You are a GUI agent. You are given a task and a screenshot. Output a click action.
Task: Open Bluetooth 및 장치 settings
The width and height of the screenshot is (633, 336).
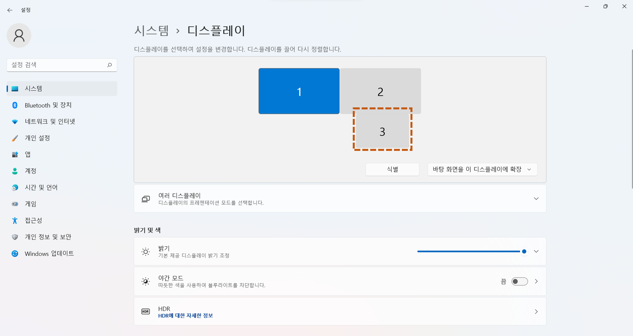point(62,105)
